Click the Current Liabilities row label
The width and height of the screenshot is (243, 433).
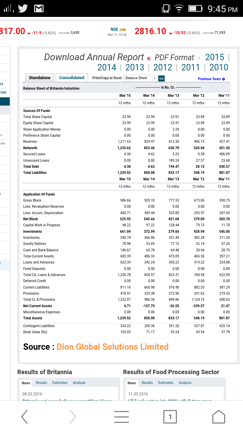tap(36, 287)
